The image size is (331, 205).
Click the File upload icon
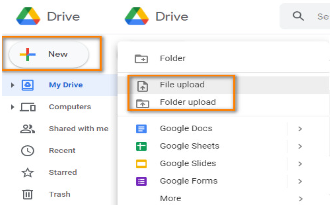[x=142, y=86]
